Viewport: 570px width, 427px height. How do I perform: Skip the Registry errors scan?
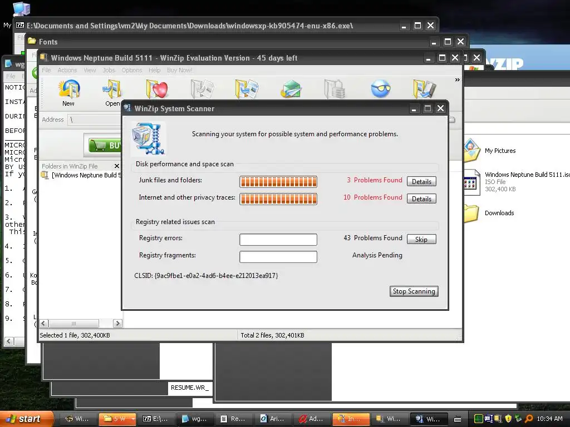[421, 239]
